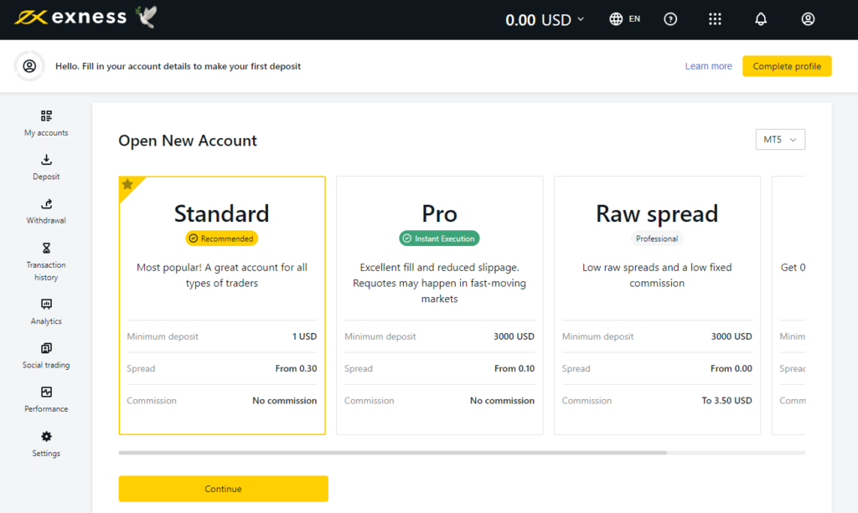Open the MT5 platform dropdown
The height and width of the screenshot is (513, 858).
tap(780, 139)
